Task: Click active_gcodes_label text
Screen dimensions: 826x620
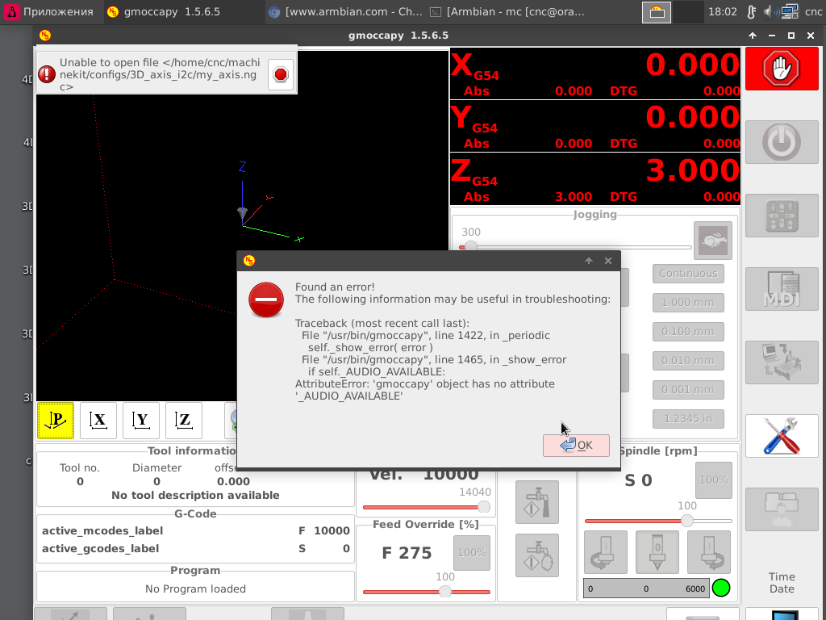Action: click(100, 549)
